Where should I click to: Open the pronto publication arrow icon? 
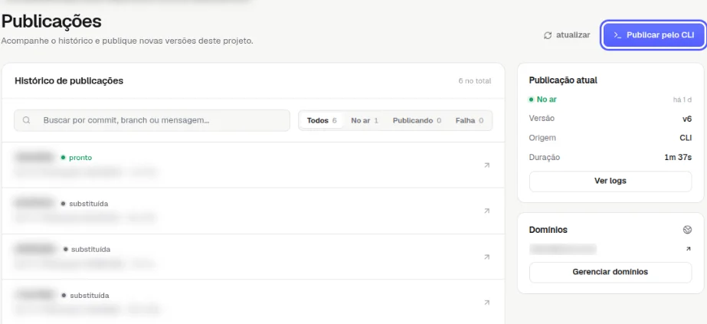(486, 165)
